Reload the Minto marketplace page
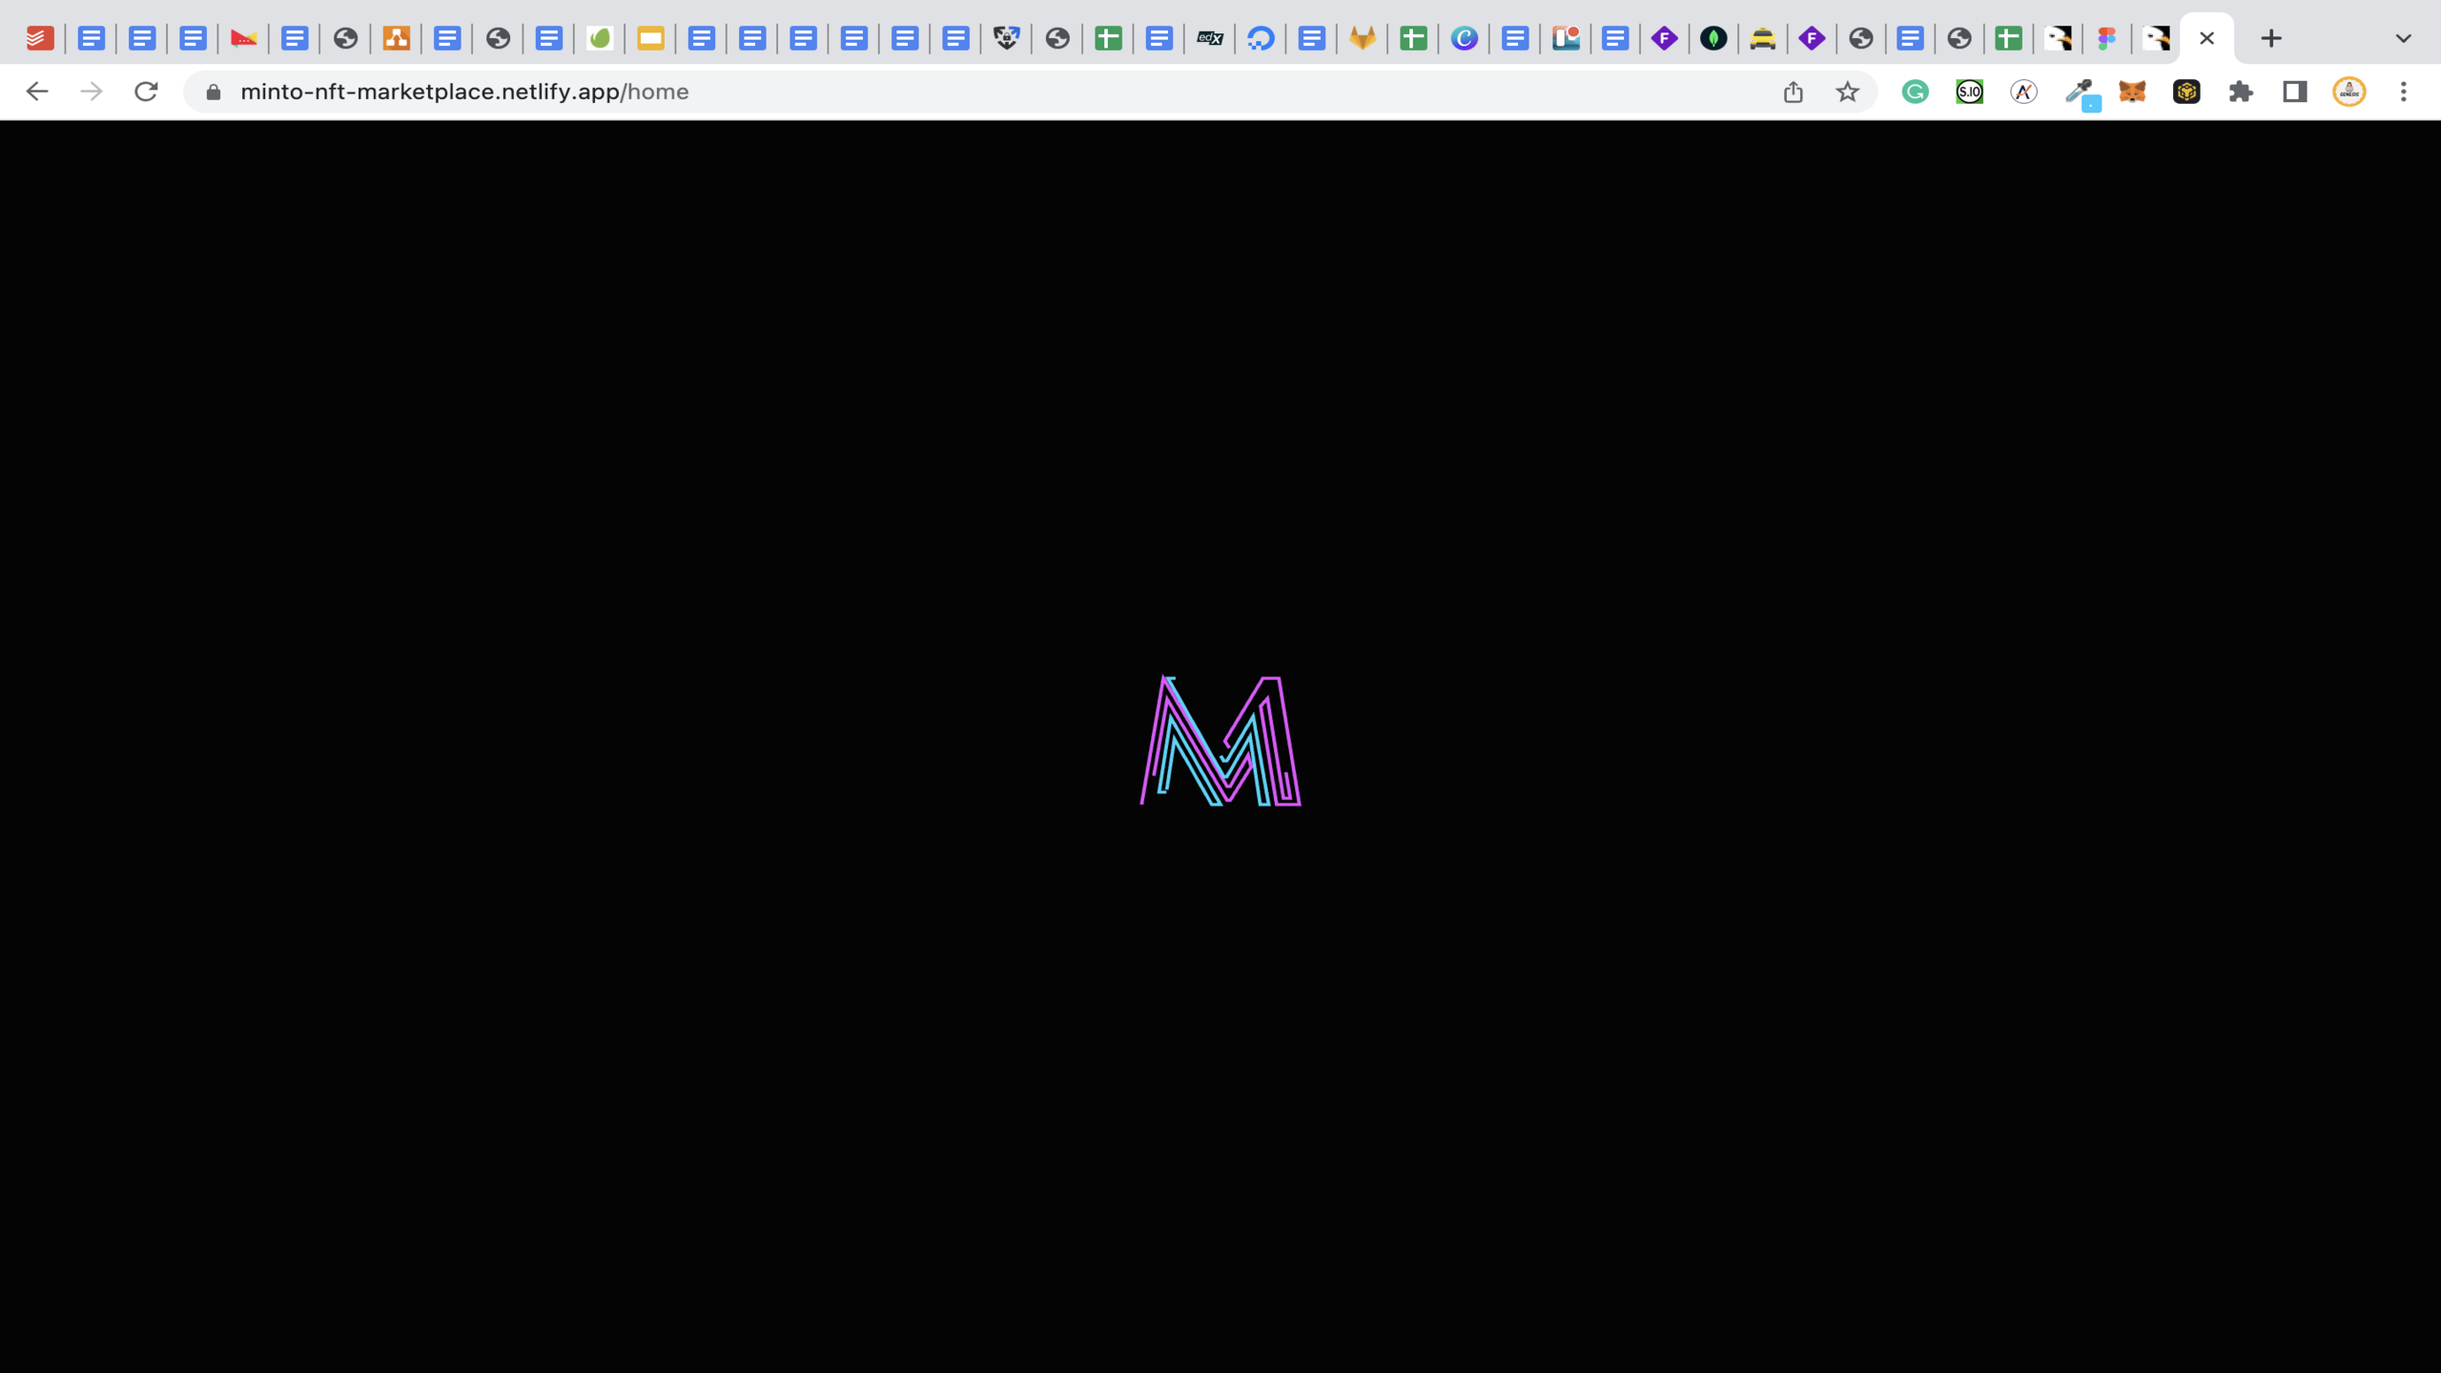Screen dimensions: 2441x1373 146,92
